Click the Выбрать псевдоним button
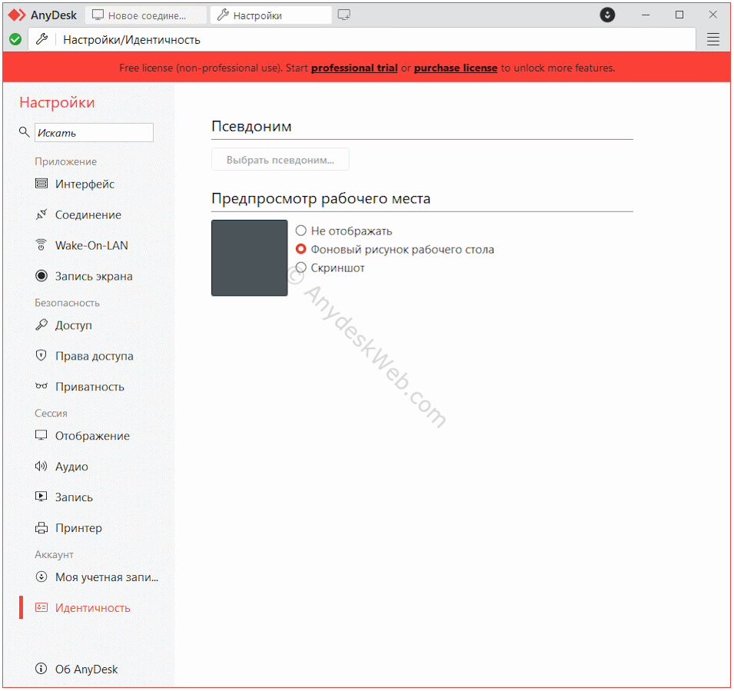The image size is (734, 691). (x=280, y=160)
